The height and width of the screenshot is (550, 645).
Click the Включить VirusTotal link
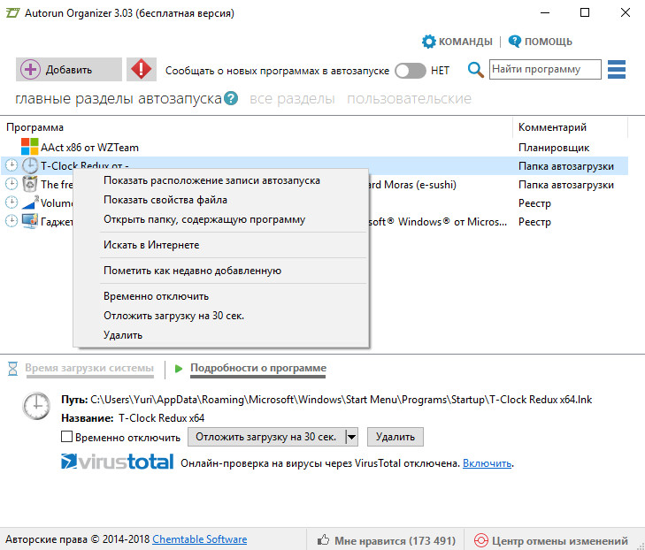(487, 463)
